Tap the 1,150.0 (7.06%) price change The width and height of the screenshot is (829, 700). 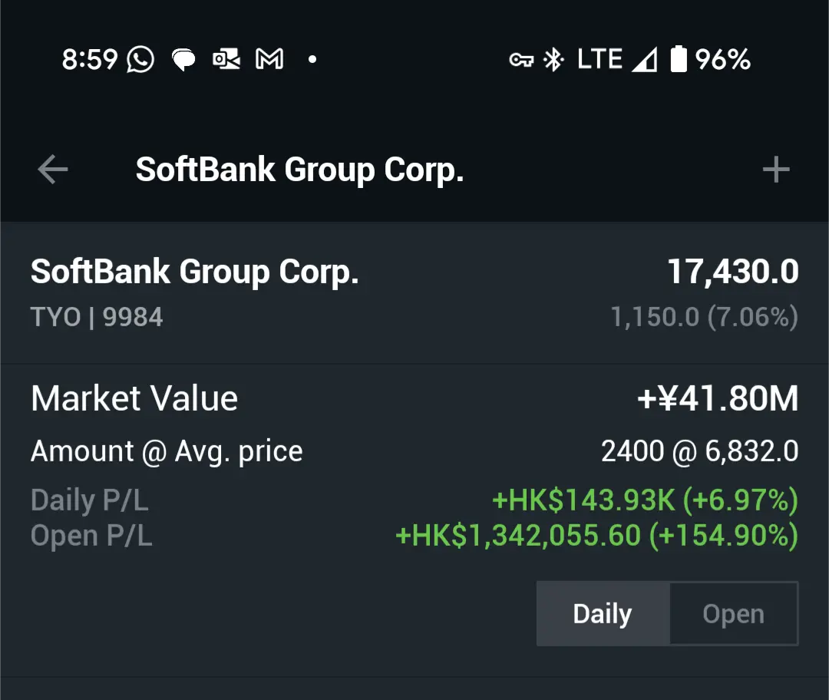pos(704,317)
